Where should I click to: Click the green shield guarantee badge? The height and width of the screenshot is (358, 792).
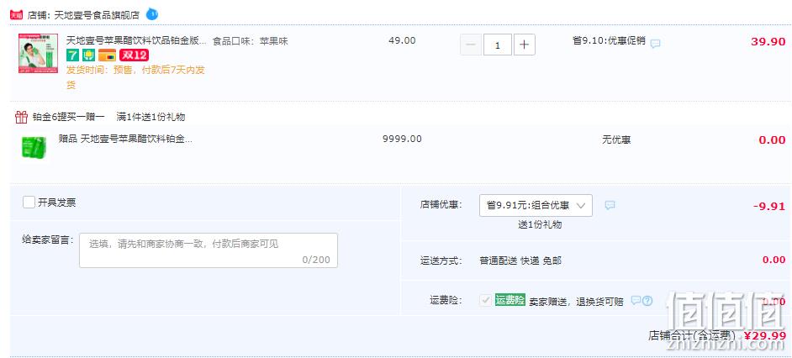click(x=89, y=55)
